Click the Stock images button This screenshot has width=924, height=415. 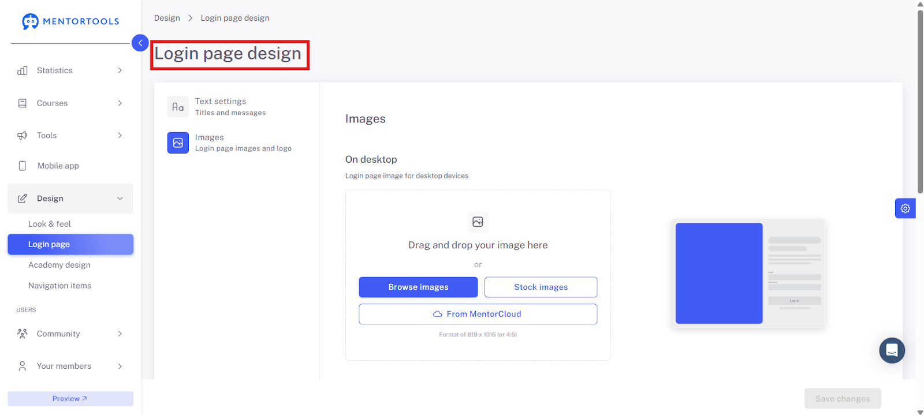pyautogui.click(x=541, y=287)
